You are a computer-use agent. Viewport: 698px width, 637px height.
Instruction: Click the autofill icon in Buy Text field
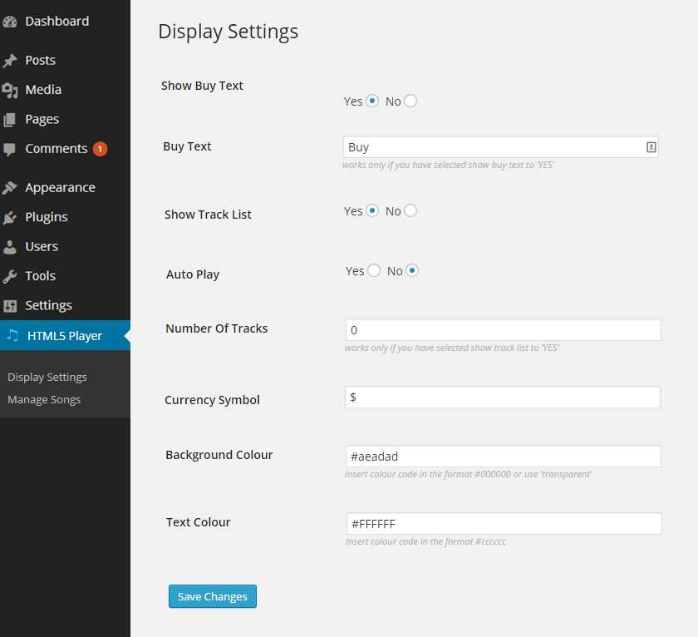tap(651, 147)
